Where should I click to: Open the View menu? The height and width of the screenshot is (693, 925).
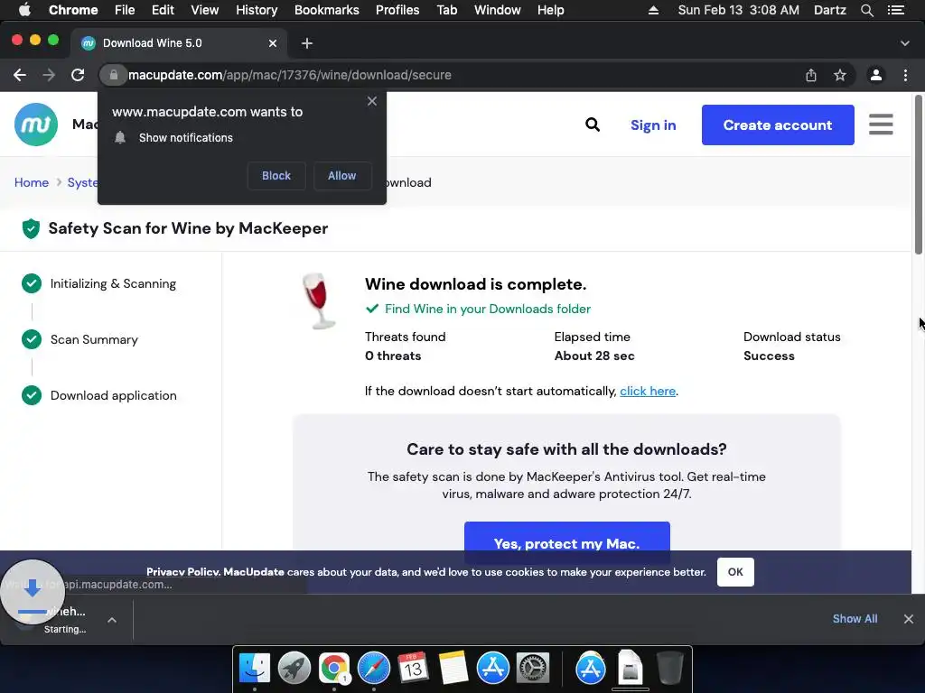pos(205,10)
